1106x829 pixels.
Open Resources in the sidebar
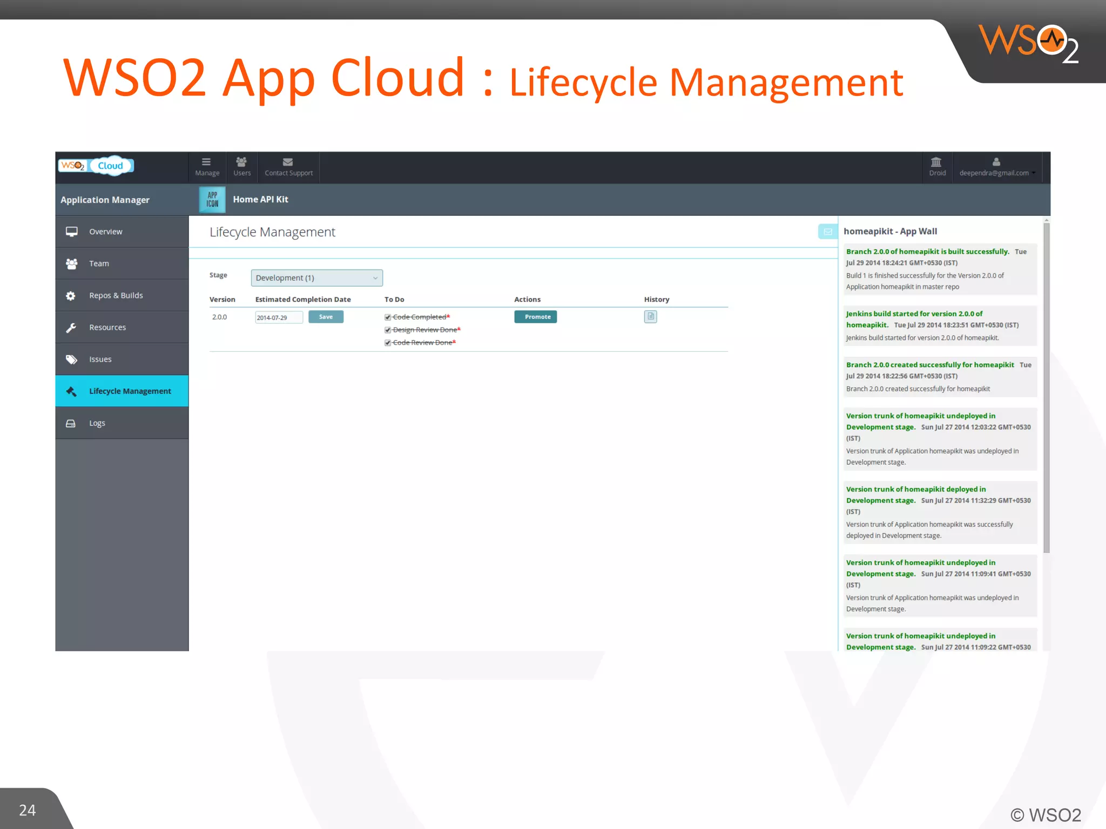pyautogui.click(x=122, y=327)
